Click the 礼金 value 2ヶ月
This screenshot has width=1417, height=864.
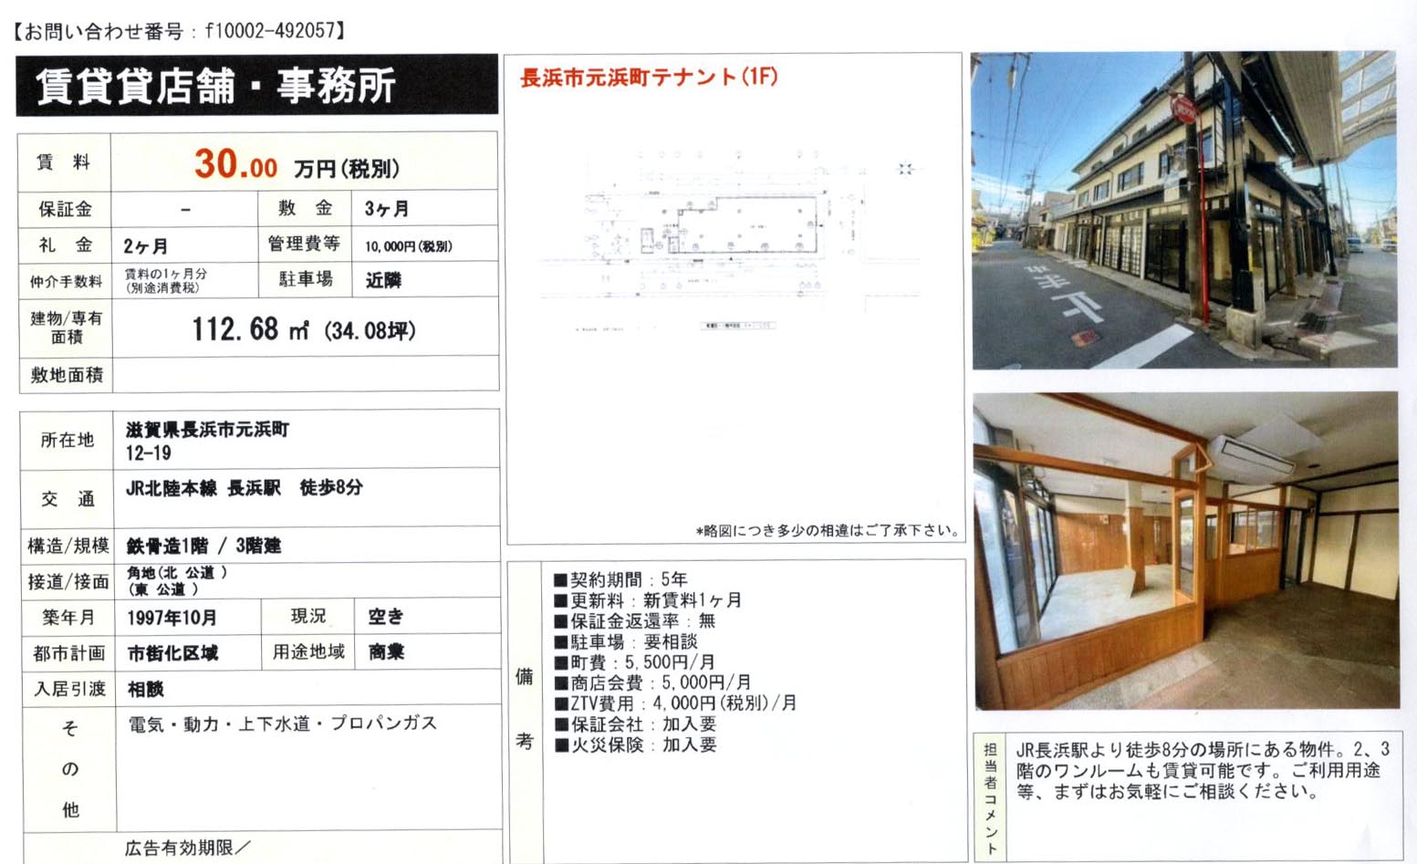146,246
